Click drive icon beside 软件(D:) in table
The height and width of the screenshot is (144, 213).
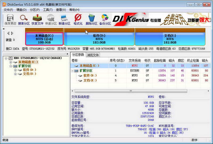click(80, 76)
